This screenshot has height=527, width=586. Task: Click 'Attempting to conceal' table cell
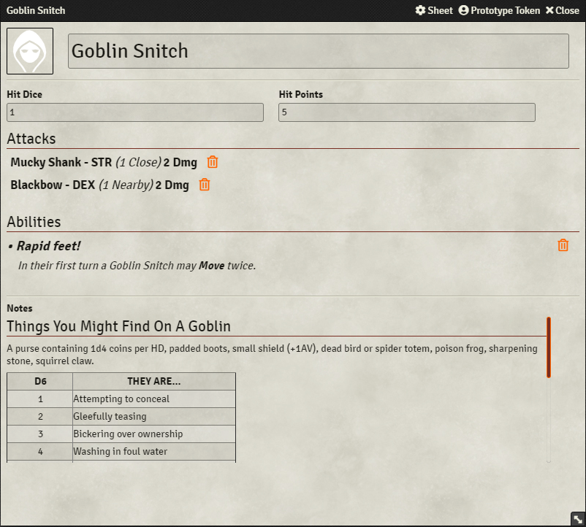click(x=154, y=399)
